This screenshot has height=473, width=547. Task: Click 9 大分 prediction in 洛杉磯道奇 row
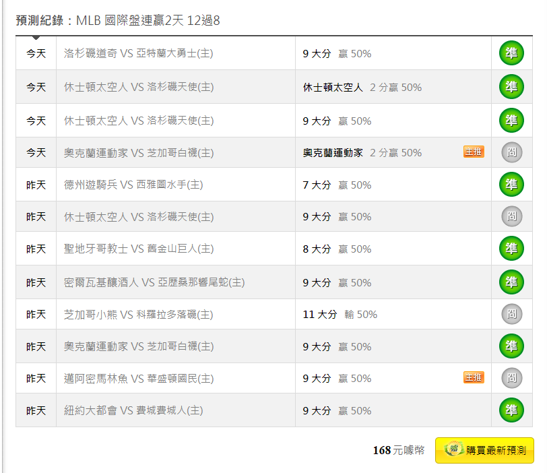(x=337, y=54)
